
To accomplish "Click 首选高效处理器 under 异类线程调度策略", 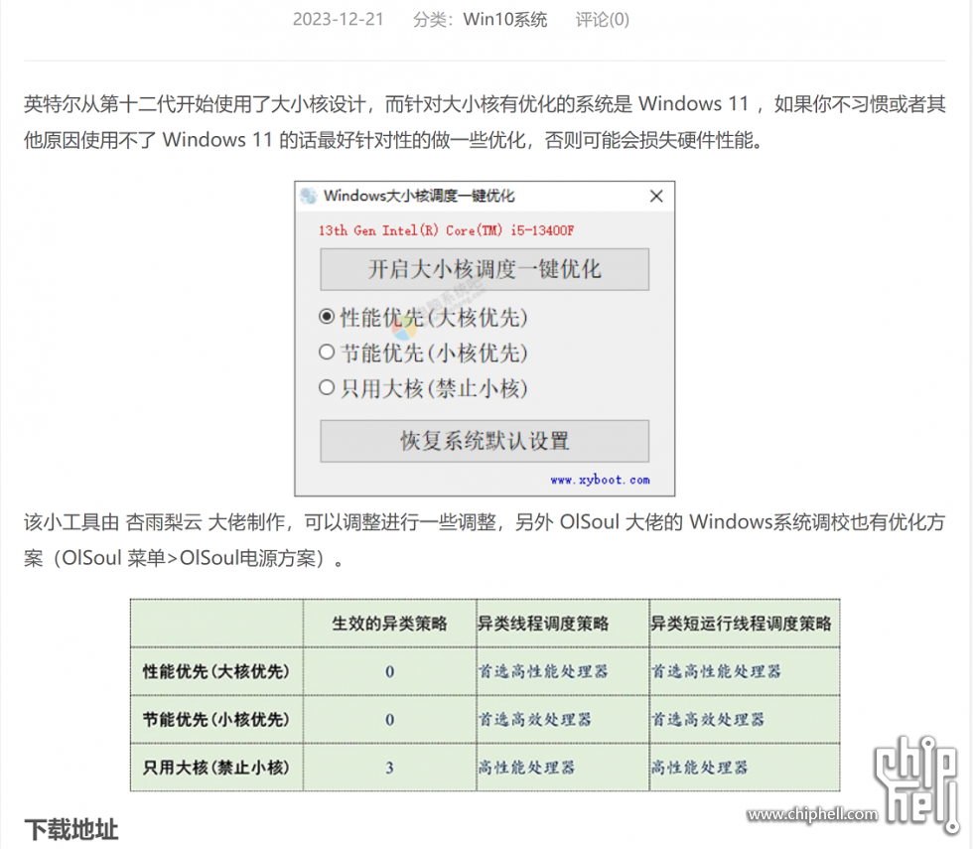I will 535,719.
